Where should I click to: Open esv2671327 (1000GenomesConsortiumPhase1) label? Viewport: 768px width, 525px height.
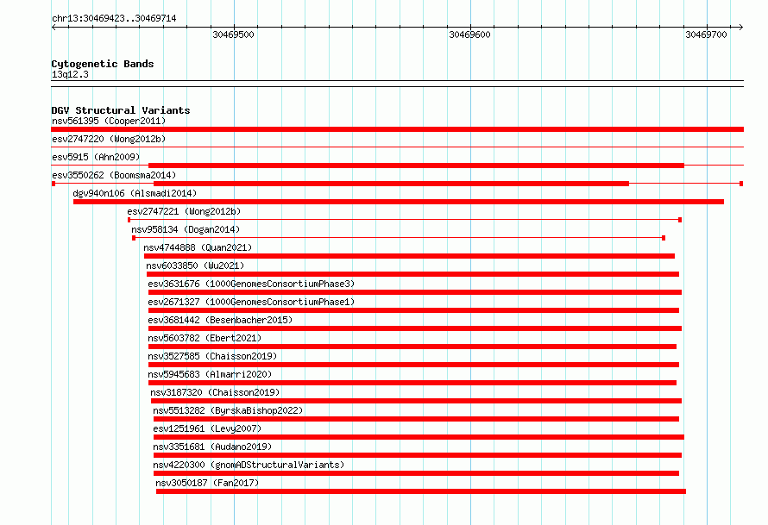[x=251, y=302]
